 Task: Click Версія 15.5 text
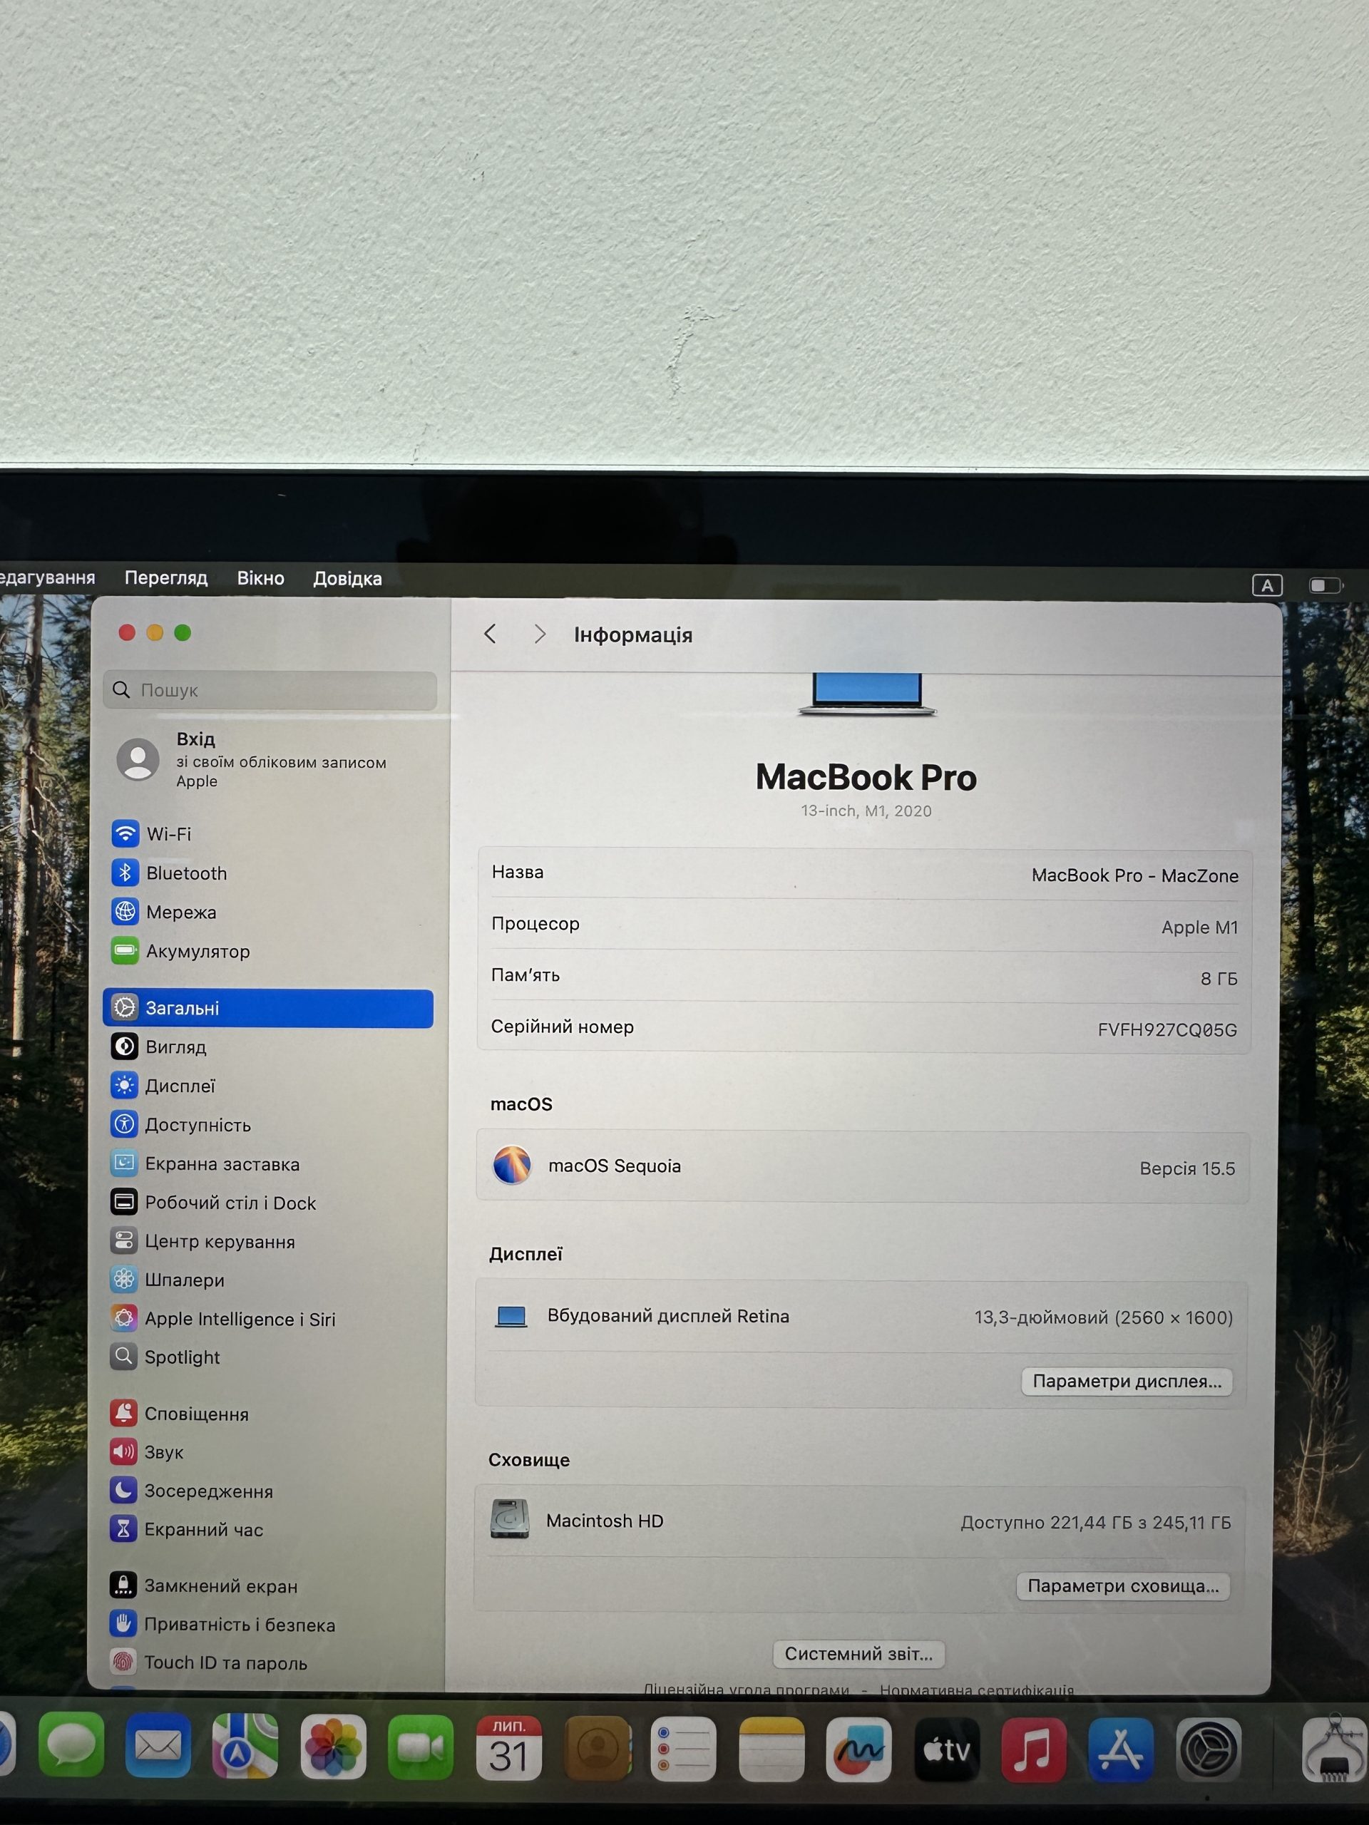click(1186, 1169)
